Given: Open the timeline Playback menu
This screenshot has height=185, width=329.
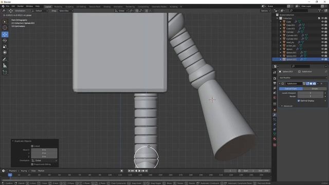Looking at the screenshot, I should (x=14, y=171).
